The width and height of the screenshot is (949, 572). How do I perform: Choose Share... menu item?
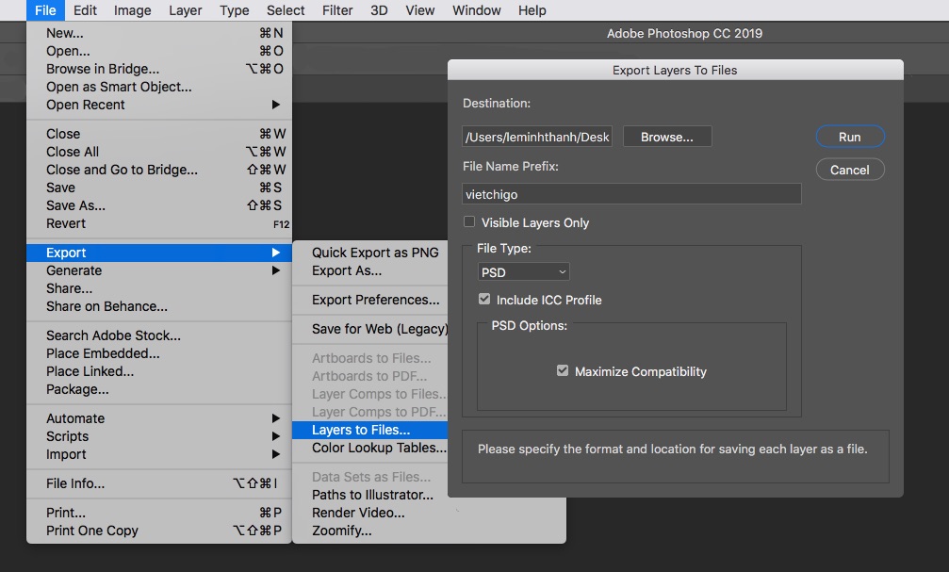[159, 288]
